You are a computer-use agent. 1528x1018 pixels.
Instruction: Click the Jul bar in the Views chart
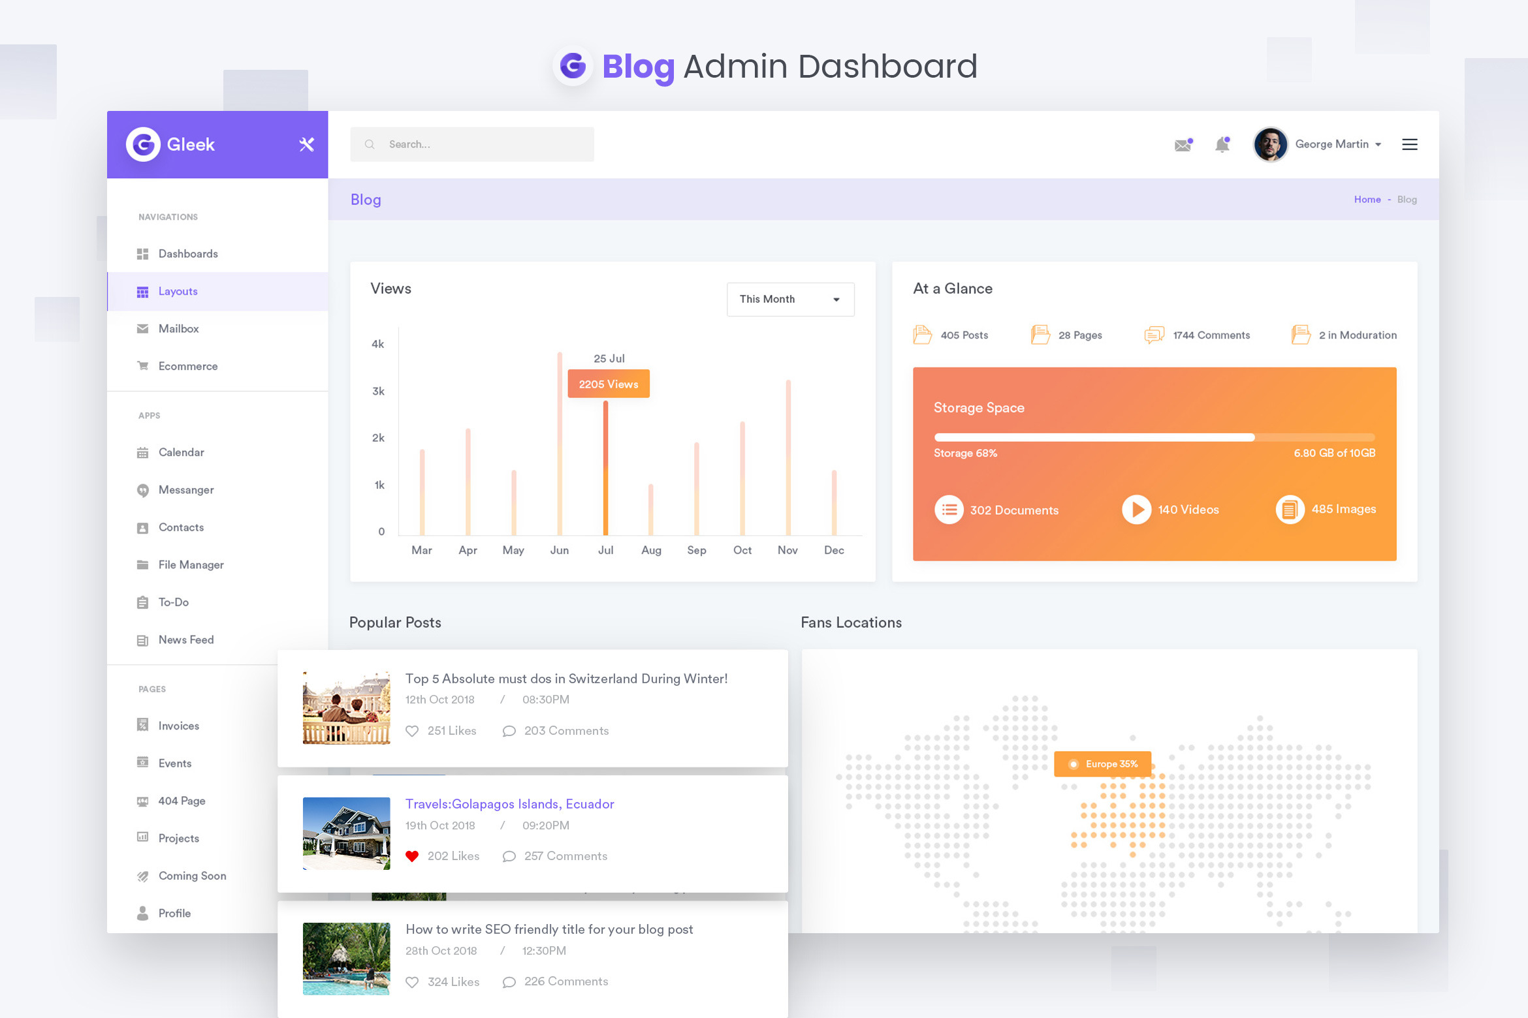pos(605,467)
